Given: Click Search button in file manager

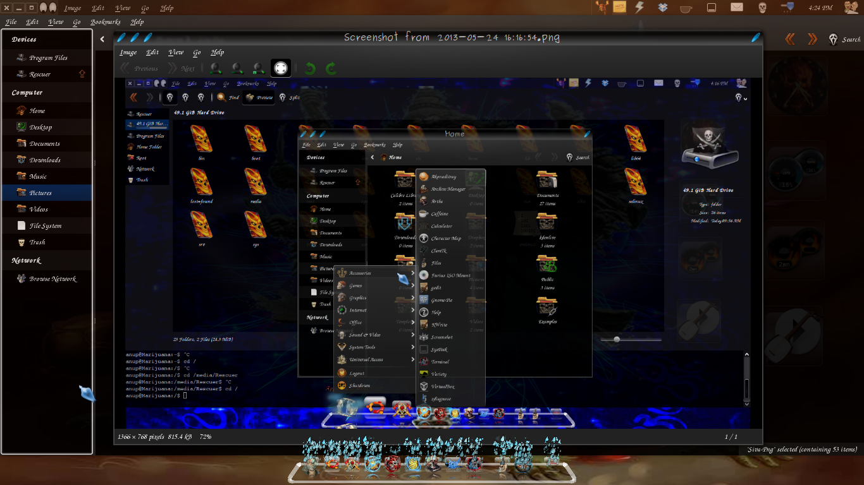Looking at the screenshot, I should (845, 39).
